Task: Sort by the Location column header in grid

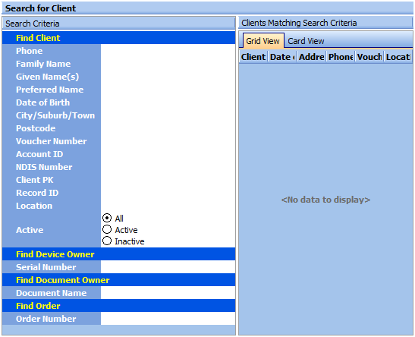Action: click(398, 57)
